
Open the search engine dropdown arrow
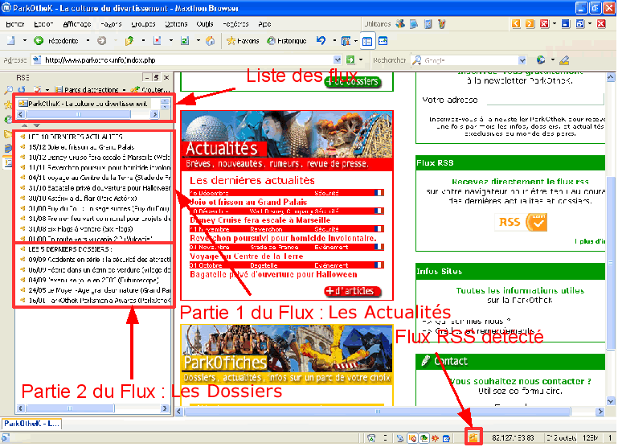coord(521,60)
